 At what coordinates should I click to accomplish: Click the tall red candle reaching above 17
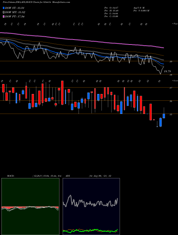click(x=62, y=93)
